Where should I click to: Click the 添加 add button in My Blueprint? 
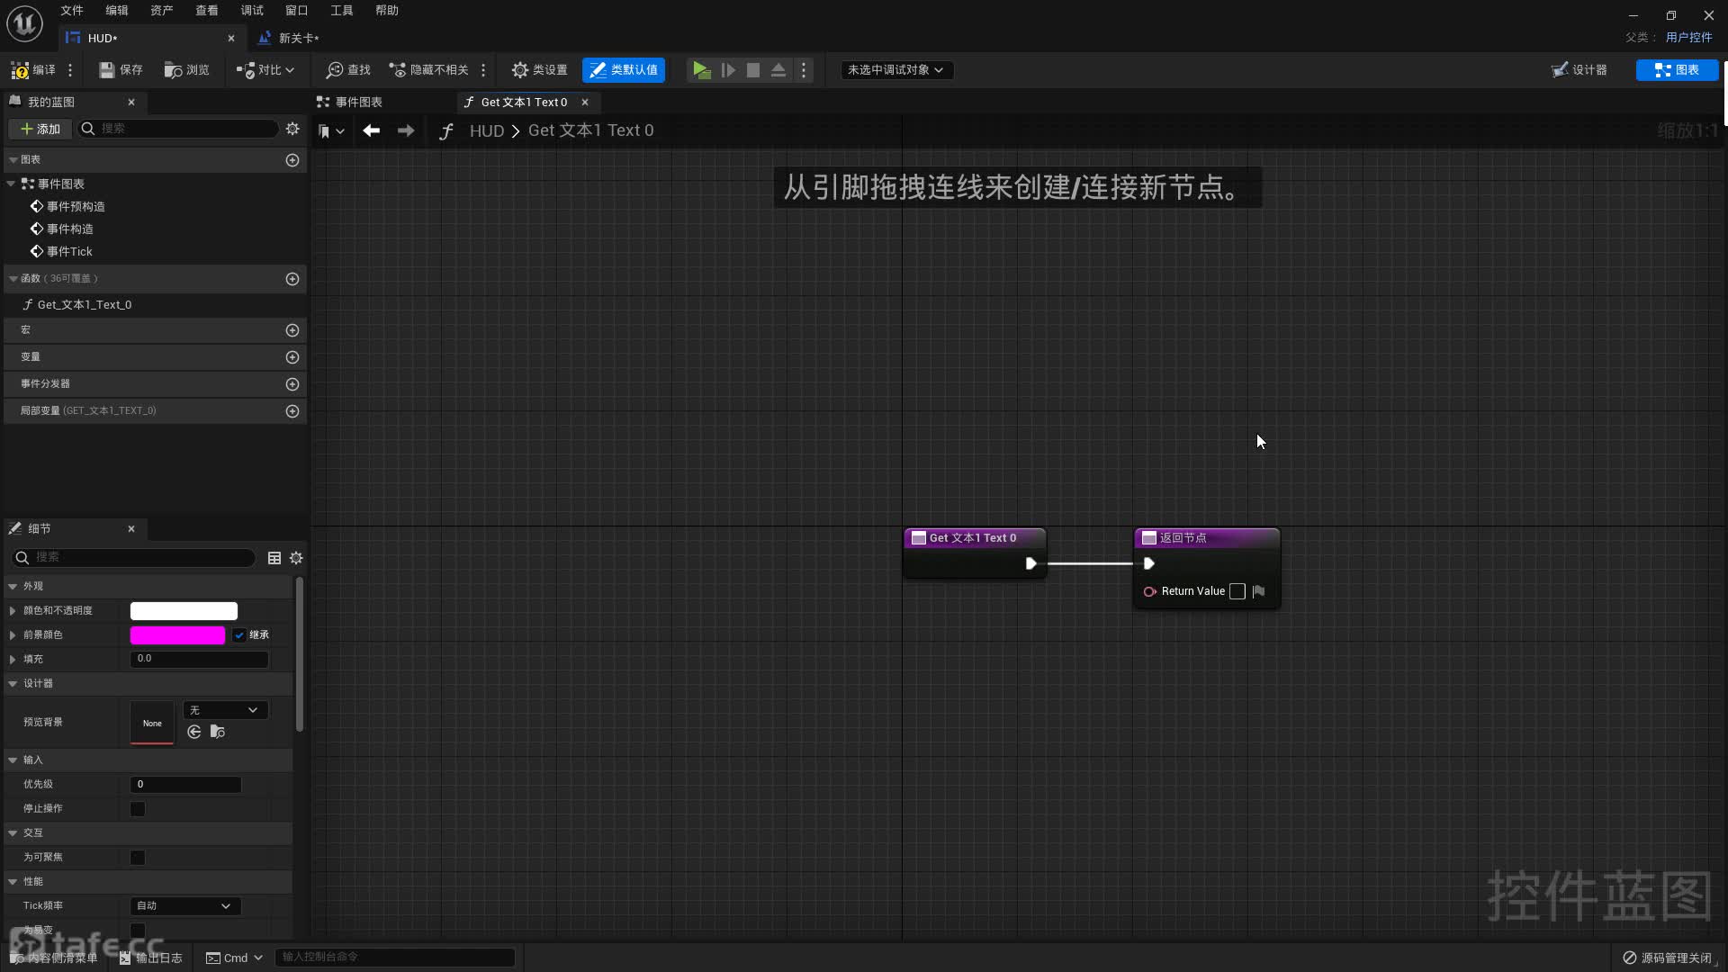[40, 129]
